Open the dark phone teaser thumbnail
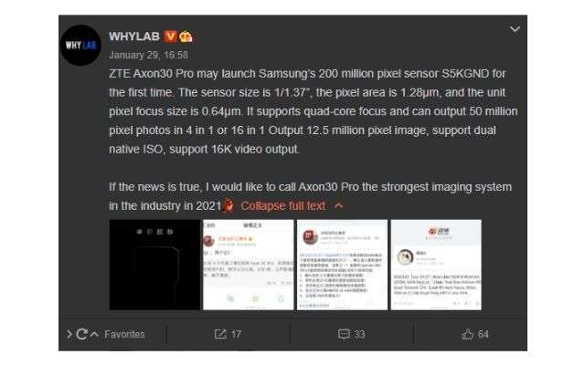This screenshot has height=365, width=585. coord(154,265)
